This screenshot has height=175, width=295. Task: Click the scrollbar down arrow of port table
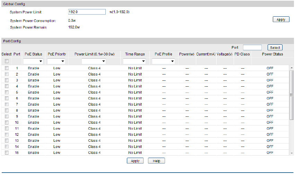292,153
